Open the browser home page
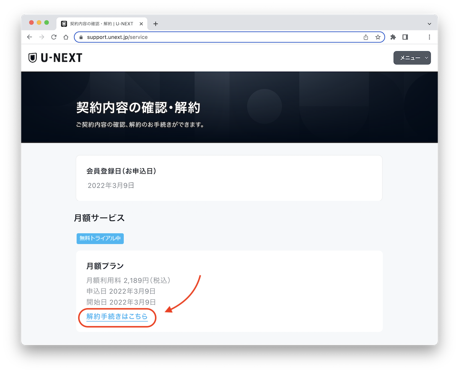The width and height of the screenshot is (459, 373). click(x=66, y=37)
